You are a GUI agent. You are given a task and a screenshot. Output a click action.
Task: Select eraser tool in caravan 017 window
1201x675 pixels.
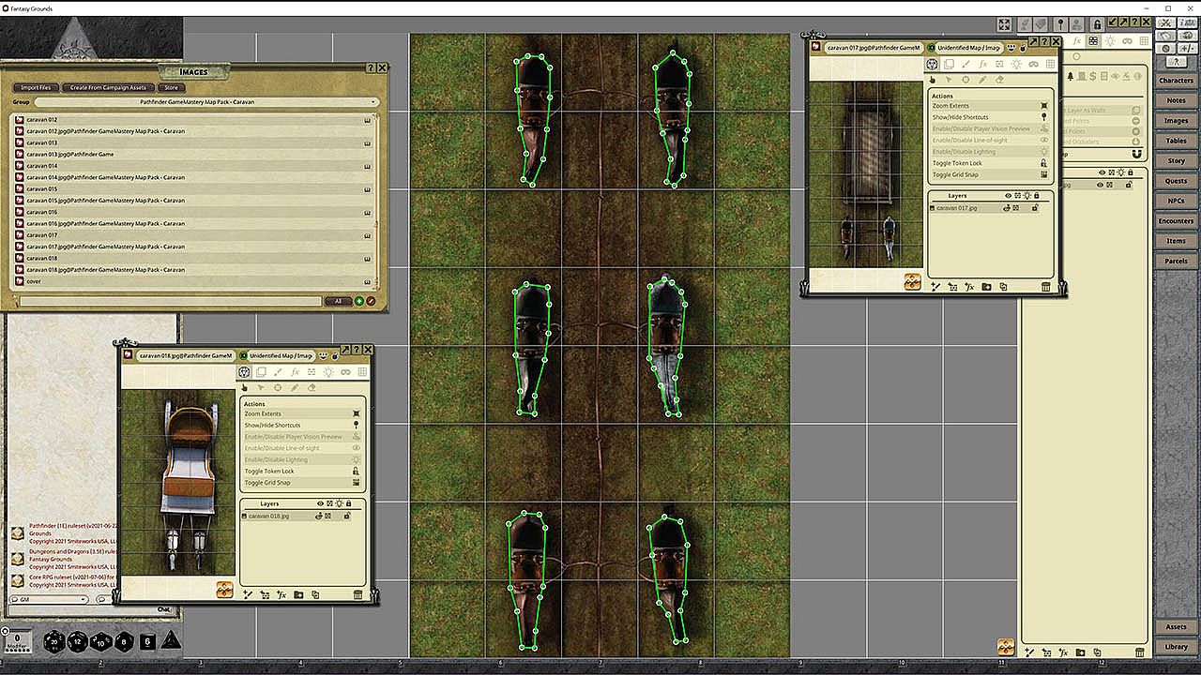click(x=999, y=80)
